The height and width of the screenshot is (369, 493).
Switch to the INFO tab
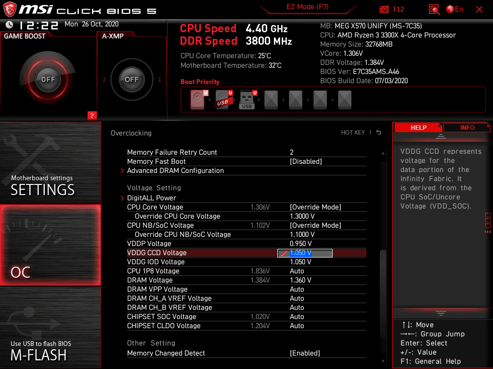point(467,127)
